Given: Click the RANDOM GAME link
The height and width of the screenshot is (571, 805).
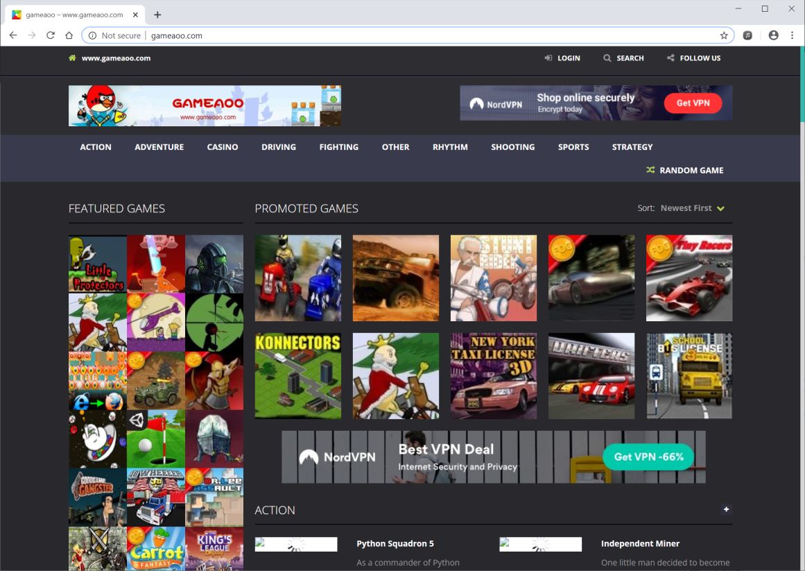Looking at the screenshot, I should coord(691,170).
